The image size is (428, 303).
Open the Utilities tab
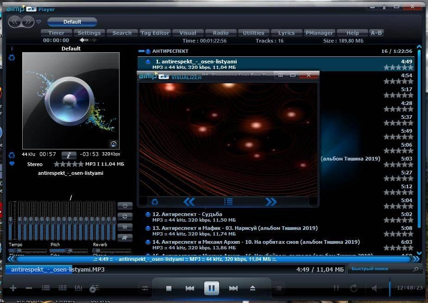click(x=253, y=33)
